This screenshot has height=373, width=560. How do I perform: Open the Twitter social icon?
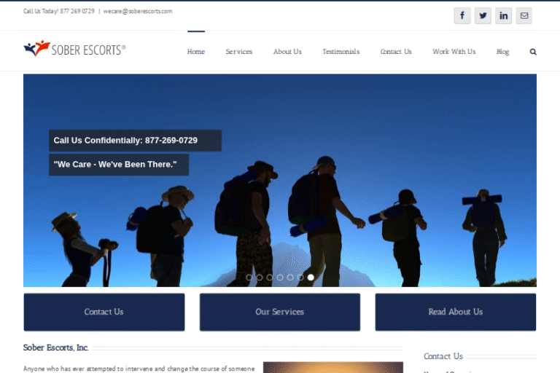[483, 16]
